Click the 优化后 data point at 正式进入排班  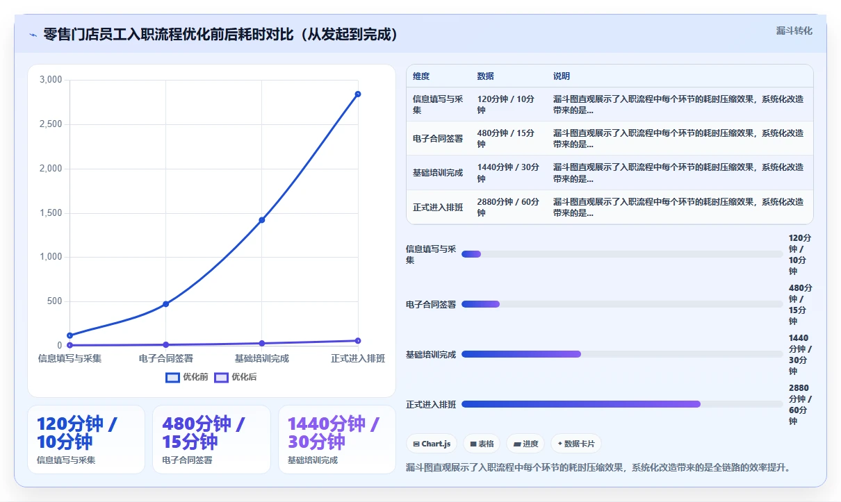coord(358,341)
